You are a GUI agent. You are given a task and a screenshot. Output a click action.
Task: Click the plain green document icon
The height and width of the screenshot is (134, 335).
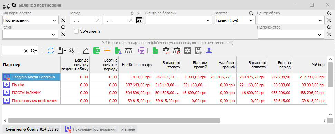pos(155,51)
